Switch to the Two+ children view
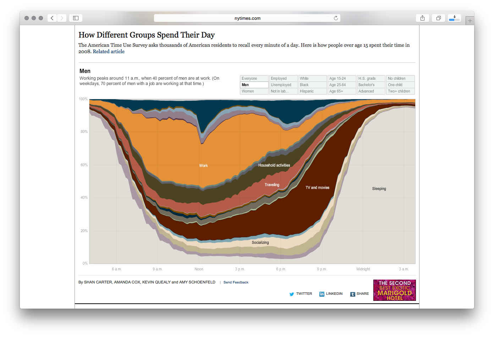 pyautogui.click(x=400, y=91)
